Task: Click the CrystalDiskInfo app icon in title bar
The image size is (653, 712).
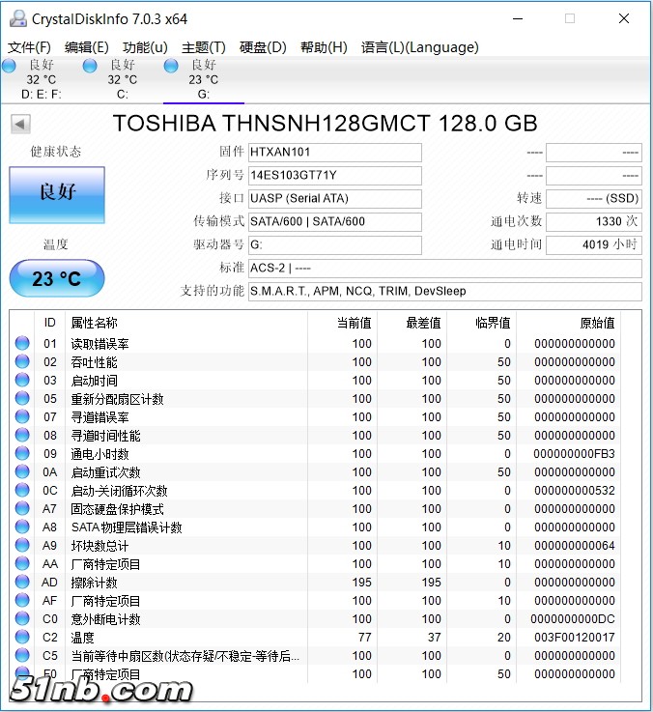Action: click(x=17, y=18)
